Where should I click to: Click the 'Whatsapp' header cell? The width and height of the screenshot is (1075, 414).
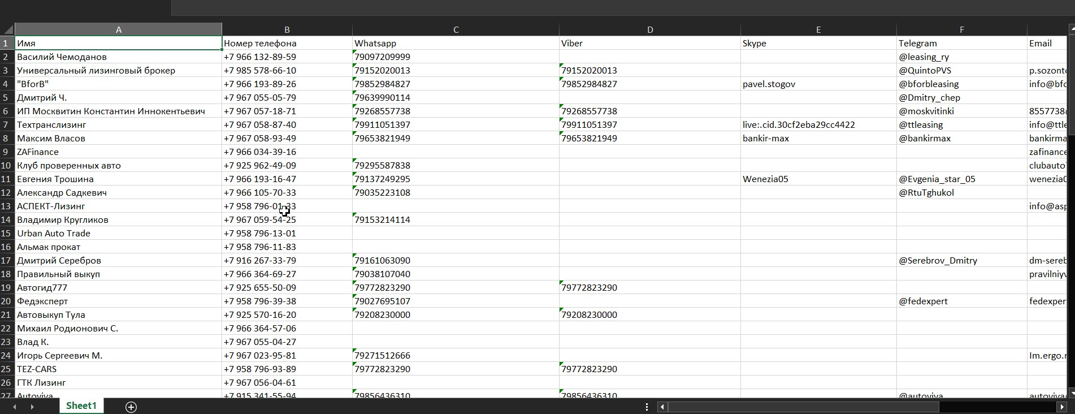coord(456,43)
